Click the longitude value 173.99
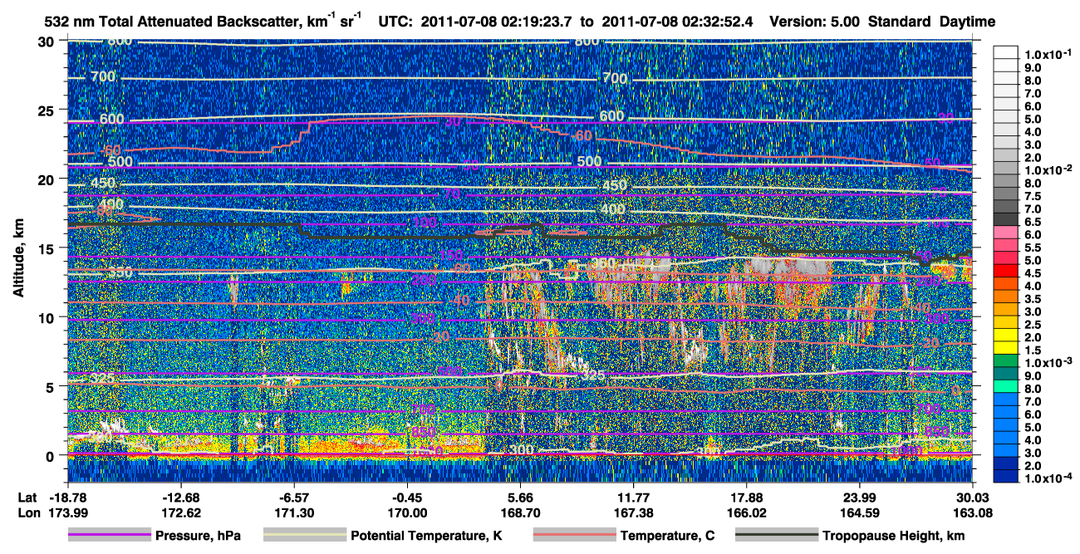The width and height of the screenshot is (1080, 554). coord(67,512)
